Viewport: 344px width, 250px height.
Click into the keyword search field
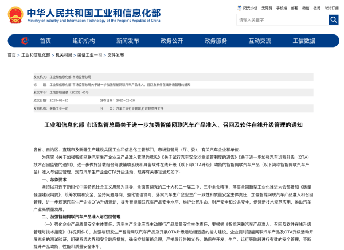282,19
